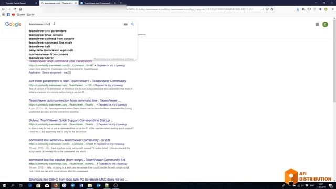Go back using the browser back arrow
336x189 pixels.
4,9
